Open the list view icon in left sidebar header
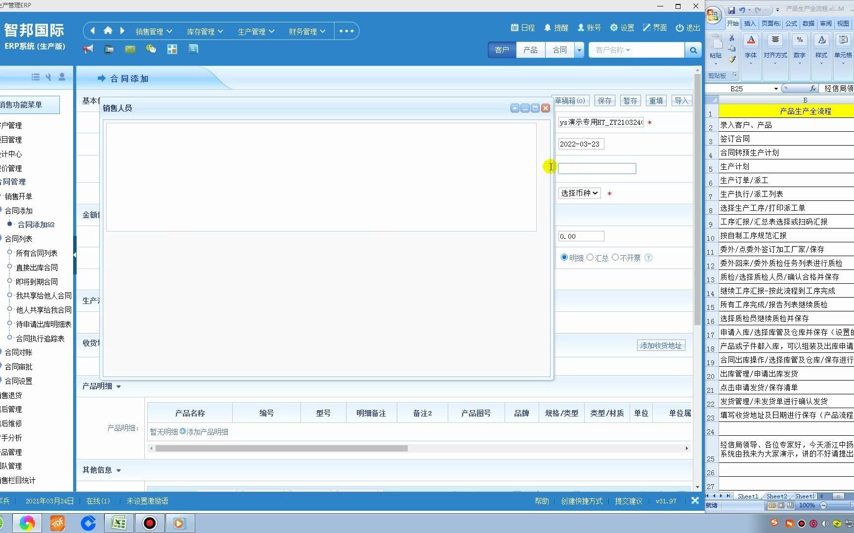This screenshot has width=854, height=533. tap(36, 77)
